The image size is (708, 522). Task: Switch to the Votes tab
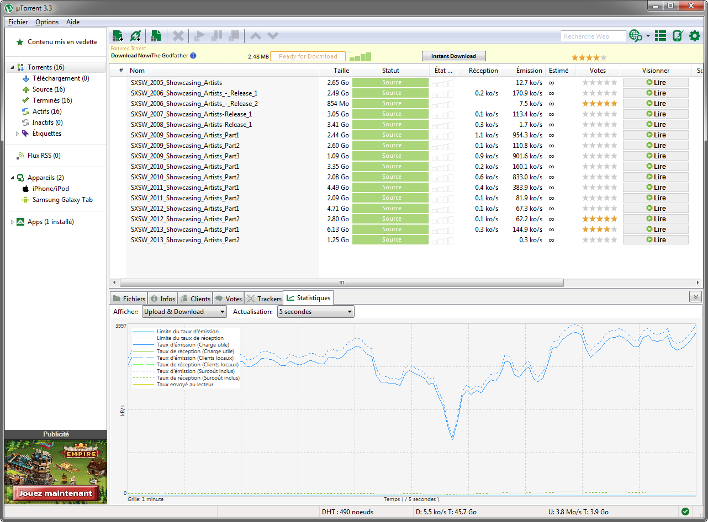(x=229, y=299)
